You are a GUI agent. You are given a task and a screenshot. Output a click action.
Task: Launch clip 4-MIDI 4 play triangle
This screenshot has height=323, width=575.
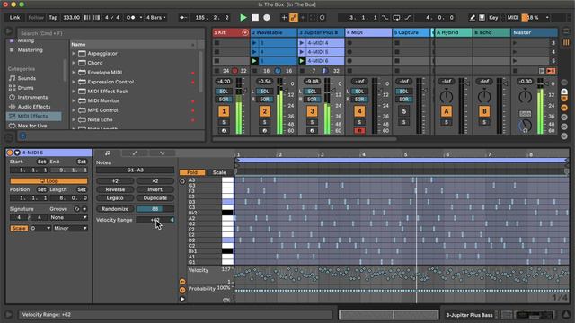pyautogui.click(x=302, y=43)
